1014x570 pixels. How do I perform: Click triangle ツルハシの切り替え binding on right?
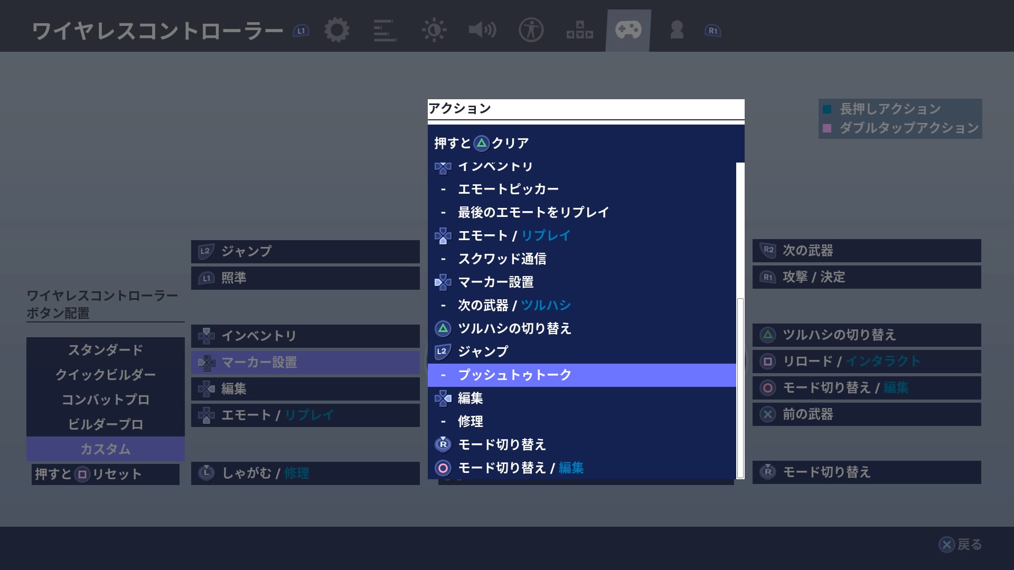coord(867,335)
